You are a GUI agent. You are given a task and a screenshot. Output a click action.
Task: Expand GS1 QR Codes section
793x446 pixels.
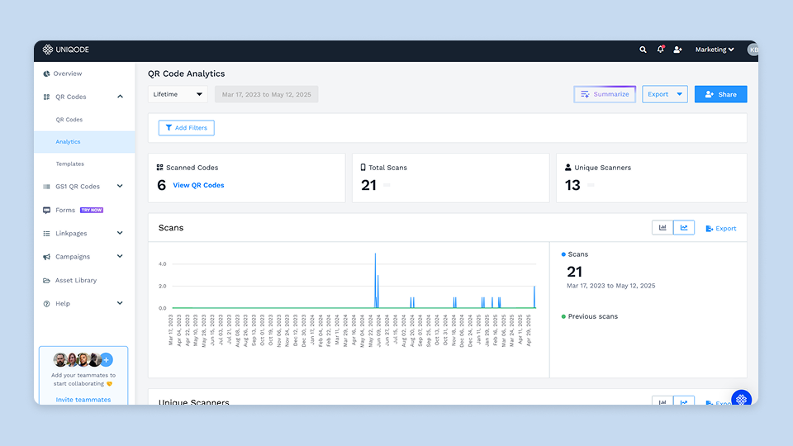click(120, 186)
